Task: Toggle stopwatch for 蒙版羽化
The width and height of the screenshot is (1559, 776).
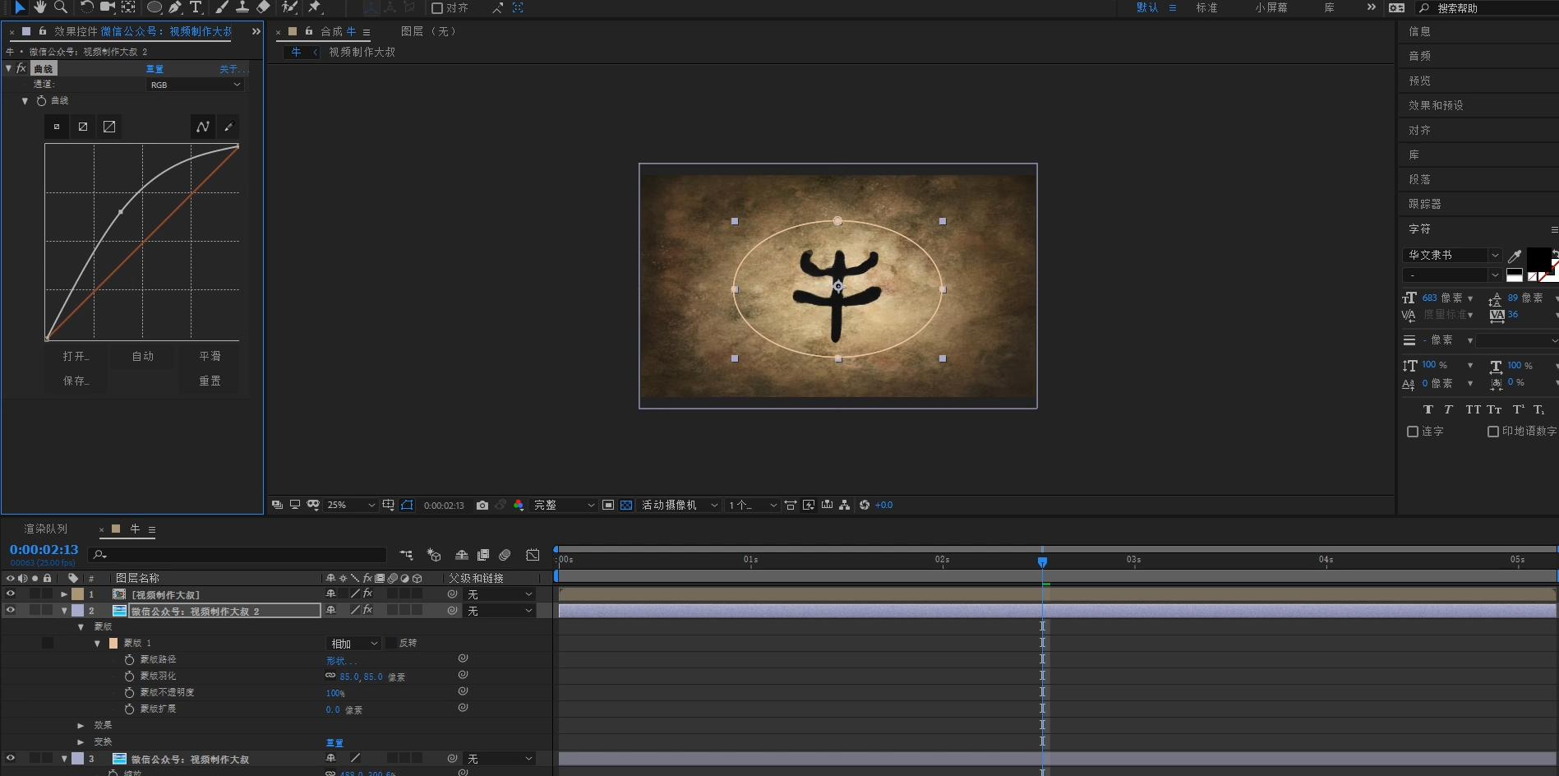Action: (129, 676)
